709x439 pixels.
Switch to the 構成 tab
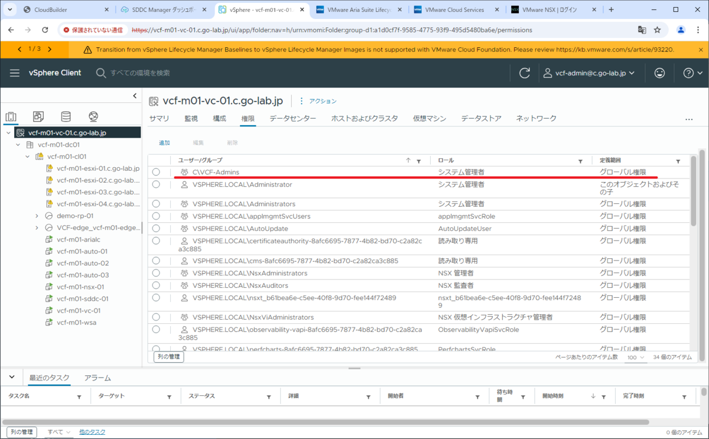[219, 119]
